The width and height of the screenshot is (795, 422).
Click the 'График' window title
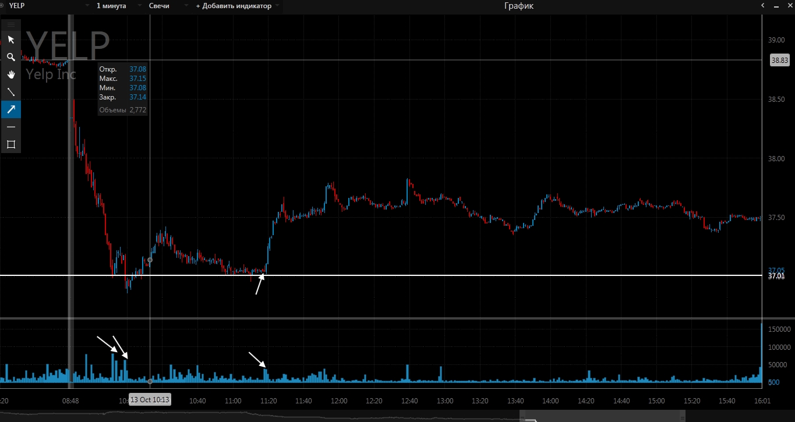518,6
